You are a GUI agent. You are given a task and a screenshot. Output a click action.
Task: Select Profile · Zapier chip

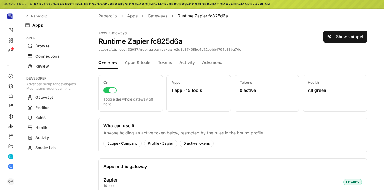(x=160, y=143)
